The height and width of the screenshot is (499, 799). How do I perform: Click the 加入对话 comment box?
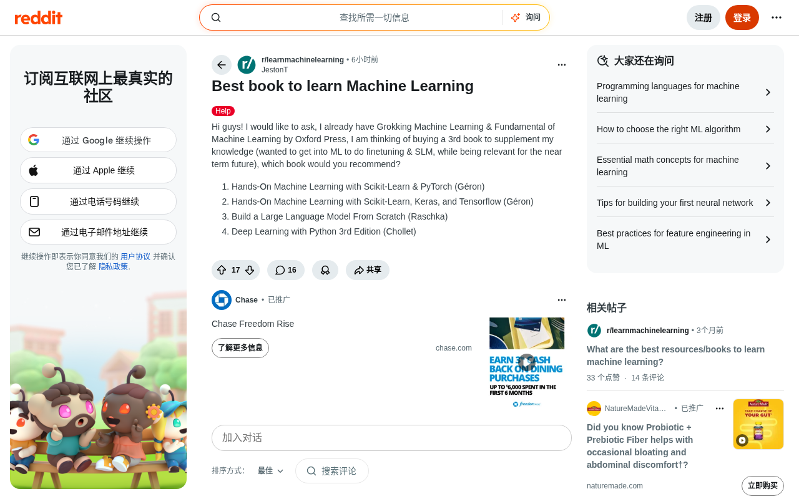[x=391, y=438]
